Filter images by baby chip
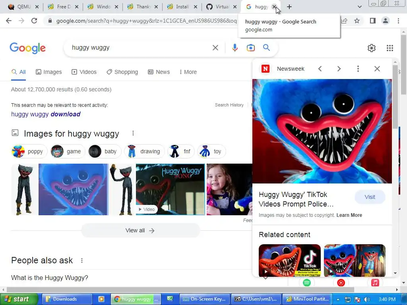Screen dimensions: 407x305 [x=105, y=151]
